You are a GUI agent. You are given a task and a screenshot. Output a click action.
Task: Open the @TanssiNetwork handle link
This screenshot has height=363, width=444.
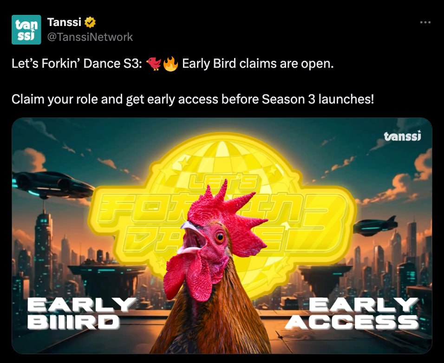coord(90,37)
